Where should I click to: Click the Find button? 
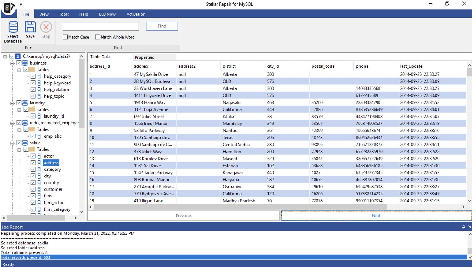tap(162, 26)
